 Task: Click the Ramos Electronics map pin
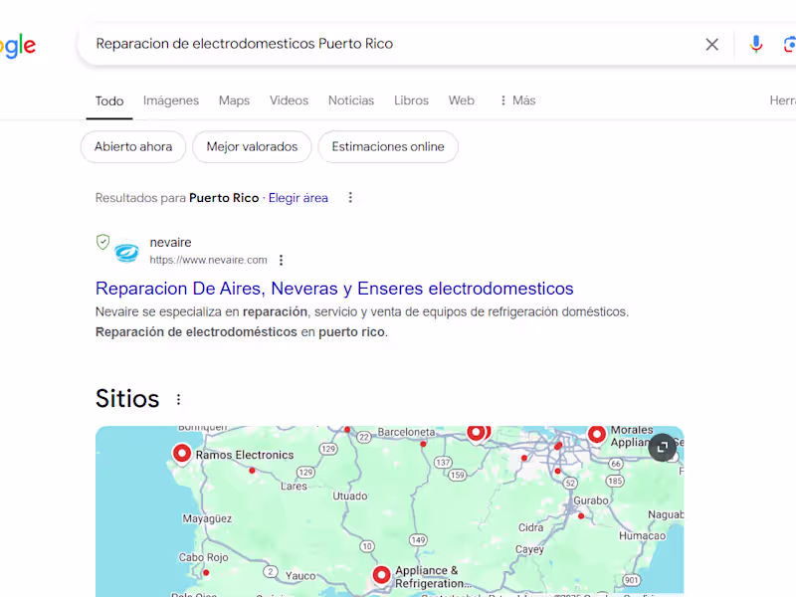[x=182, y=453]
